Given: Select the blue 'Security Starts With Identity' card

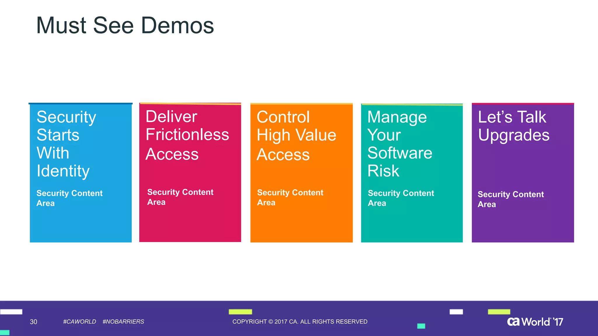Looking at the screenshot, I should coord(81,173).
